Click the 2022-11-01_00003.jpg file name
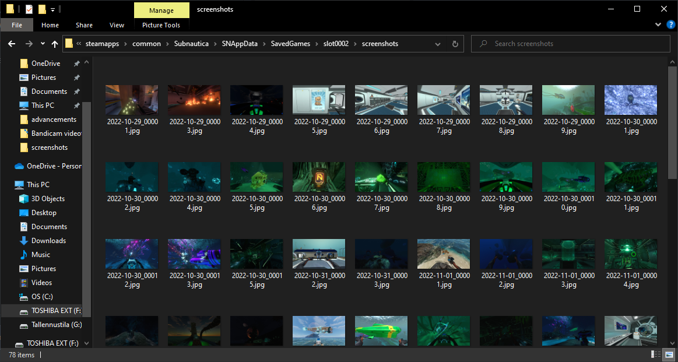 (568, 280)
